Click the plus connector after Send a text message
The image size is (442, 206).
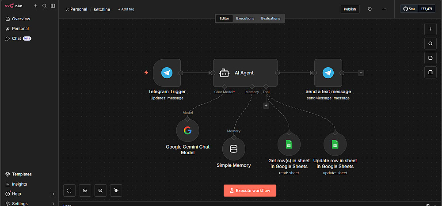(361, 73)
